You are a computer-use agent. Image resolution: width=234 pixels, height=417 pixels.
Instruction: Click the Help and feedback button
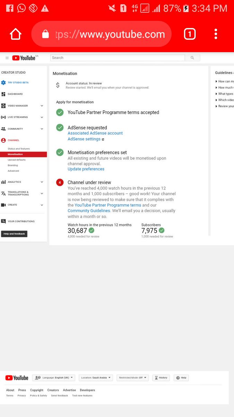[14, 234]
